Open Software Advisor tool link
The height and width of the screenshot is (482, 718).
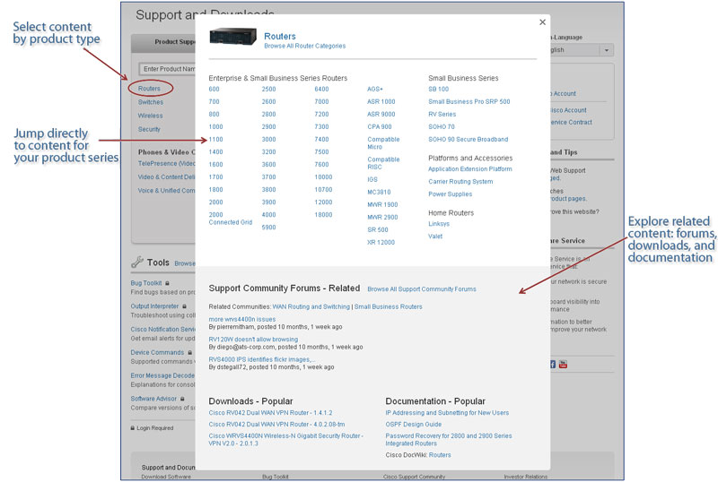coord(153,399)
